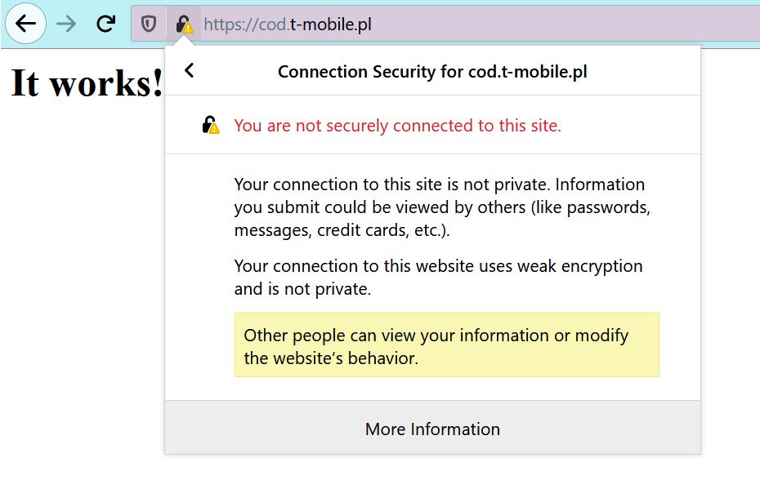Click the red not securely connected message
The width and height of the screenshot is (760, 498).
[397, 126]
